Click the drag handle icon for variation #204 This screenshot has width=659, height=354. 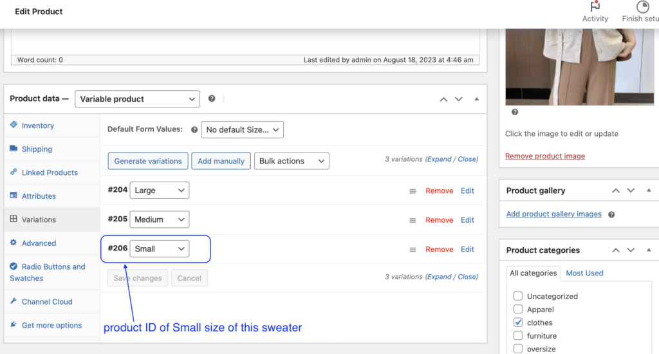click(x=413, y=191)
